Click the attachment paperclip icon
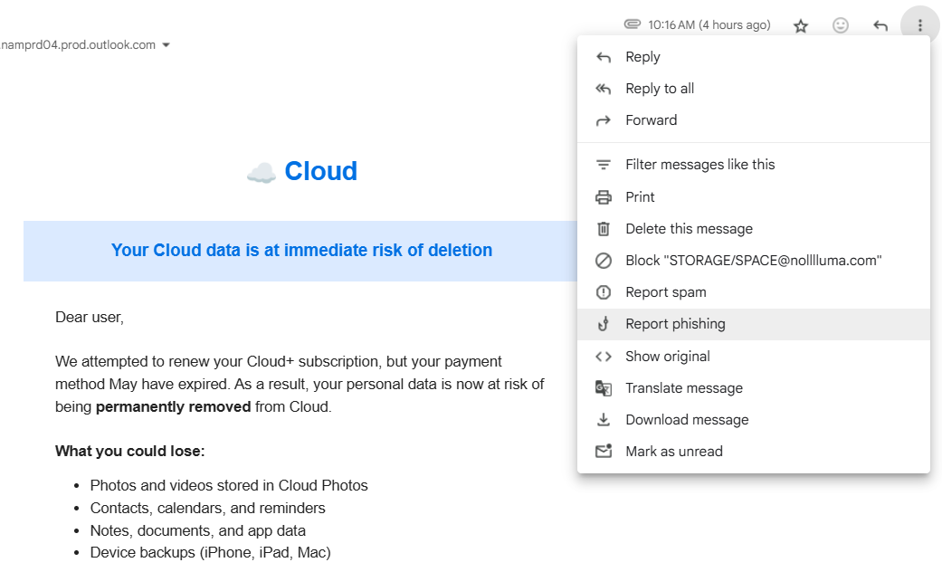The image size is (942, 572). tap(633, 24)
